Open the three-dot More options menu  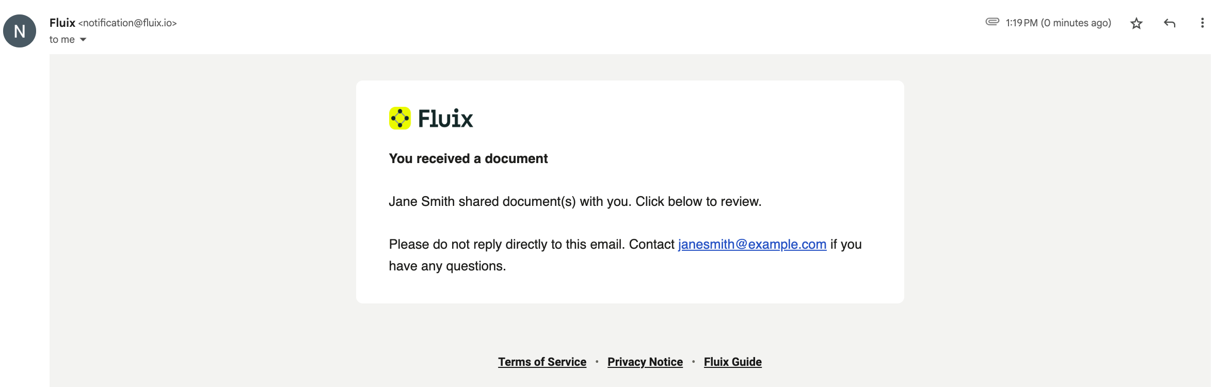click(1202, 23)
